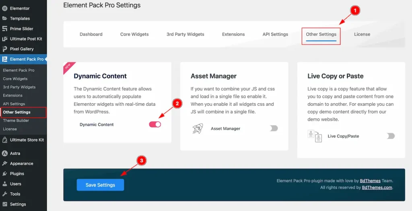Open the BdThemes.com footer link
Screen dimensions: 412x211
click(377, 187)
